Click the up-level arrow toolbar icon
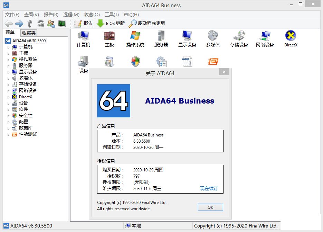 pos(30,24)
